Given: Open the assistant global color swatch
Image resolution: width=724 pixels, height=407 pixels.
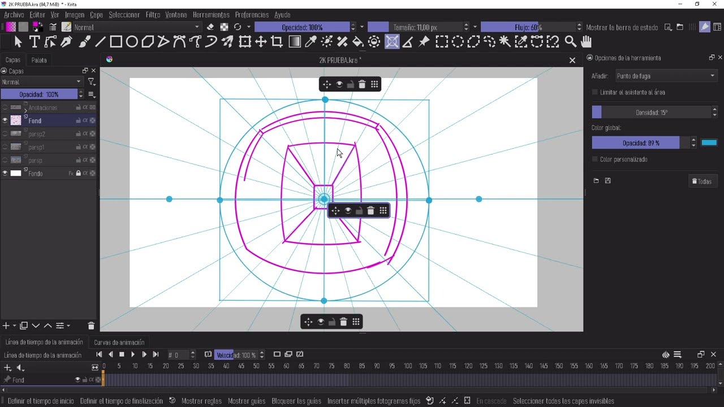Looking at the screenshot, I should point(709,143).
